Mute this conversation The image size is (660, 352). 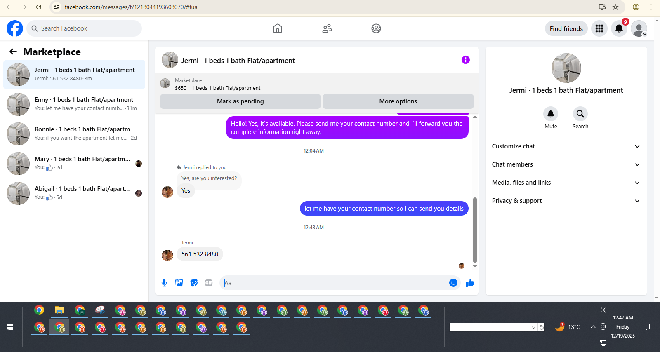point(551,114)
